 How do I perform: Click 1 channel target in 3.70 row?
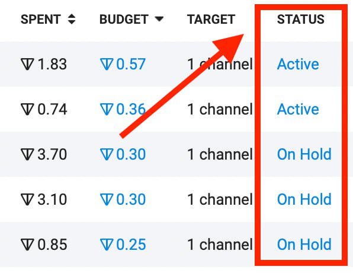click(220, 154)
